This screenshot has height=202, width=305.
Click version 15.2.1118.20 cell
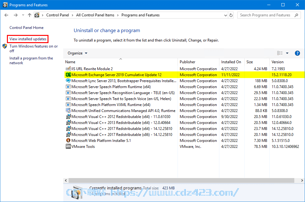point(281,75)
